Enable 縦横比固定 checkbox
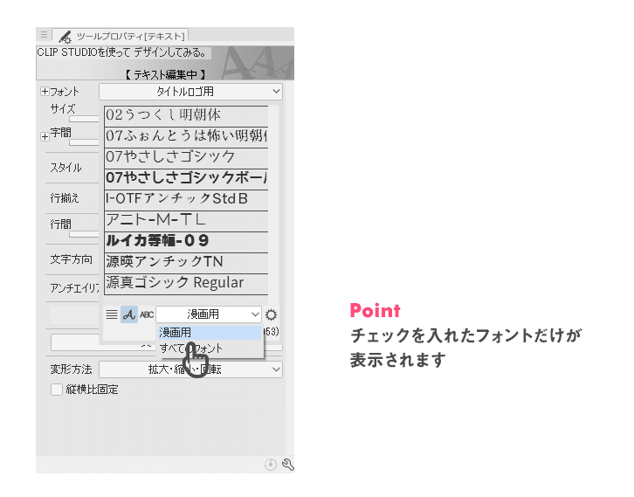Viewport: 634px width, 497px height. pos(57,390)
